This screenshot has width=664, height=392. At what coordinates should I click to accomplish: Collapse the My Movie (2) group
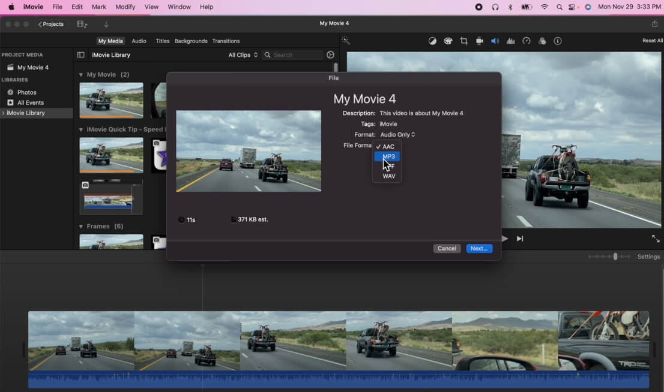pos(81,75)
